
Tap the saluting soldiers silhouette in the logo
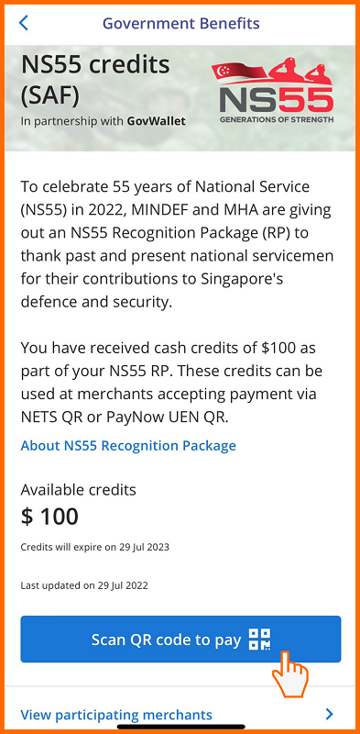point(300,71)
